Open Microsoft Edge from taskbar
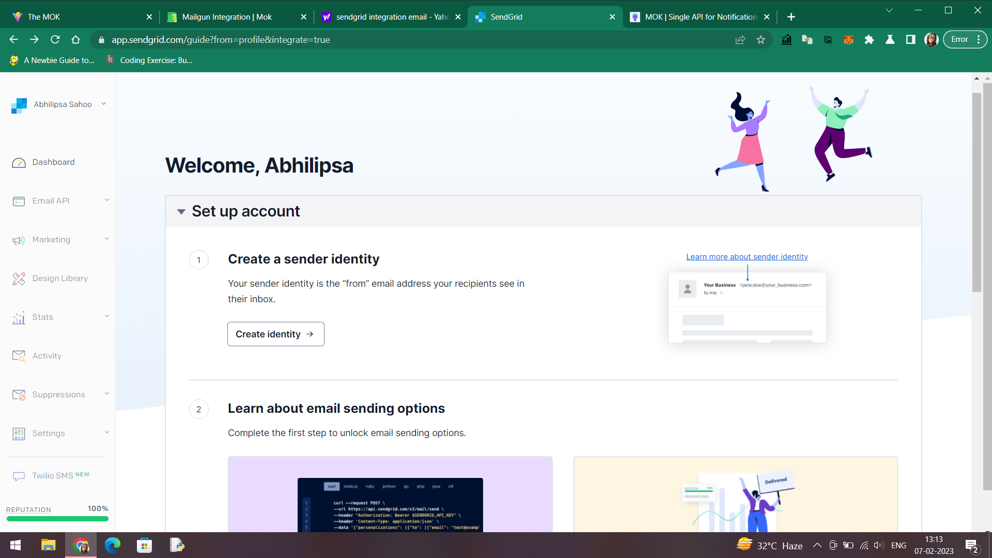This screenshot has height=558, width=992. click(112, 545)
